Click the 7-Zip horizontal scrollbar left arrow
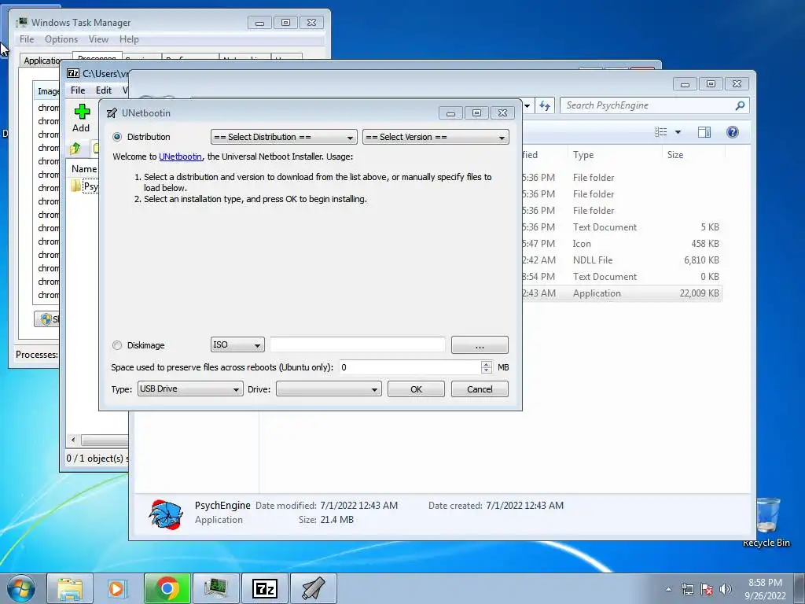 (x=73, y=440)
